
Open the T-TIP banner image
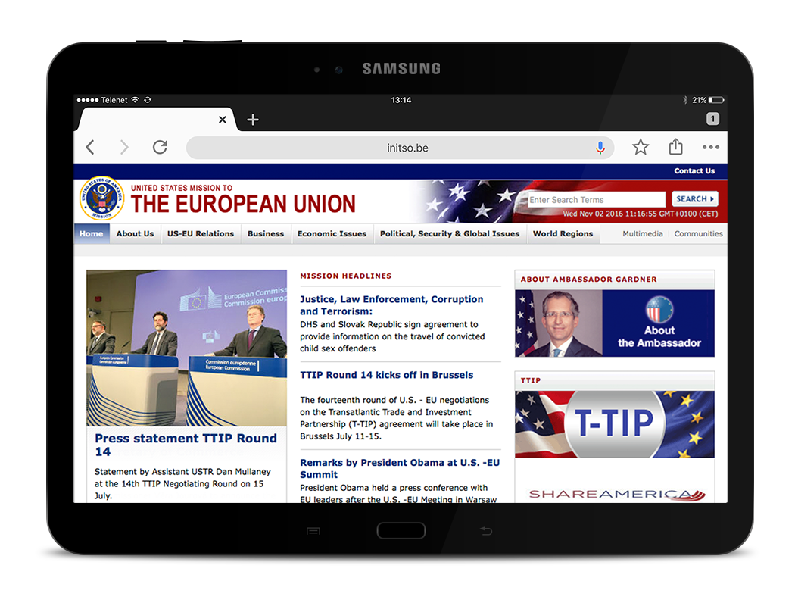[615, 424]
